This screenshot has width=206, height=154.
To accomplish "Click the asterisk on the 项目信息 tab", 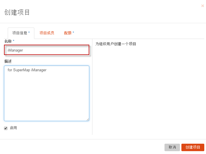I will point(29,33).
